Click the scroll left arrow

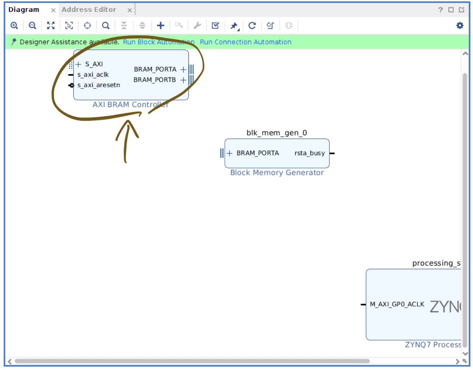[10, 361]
